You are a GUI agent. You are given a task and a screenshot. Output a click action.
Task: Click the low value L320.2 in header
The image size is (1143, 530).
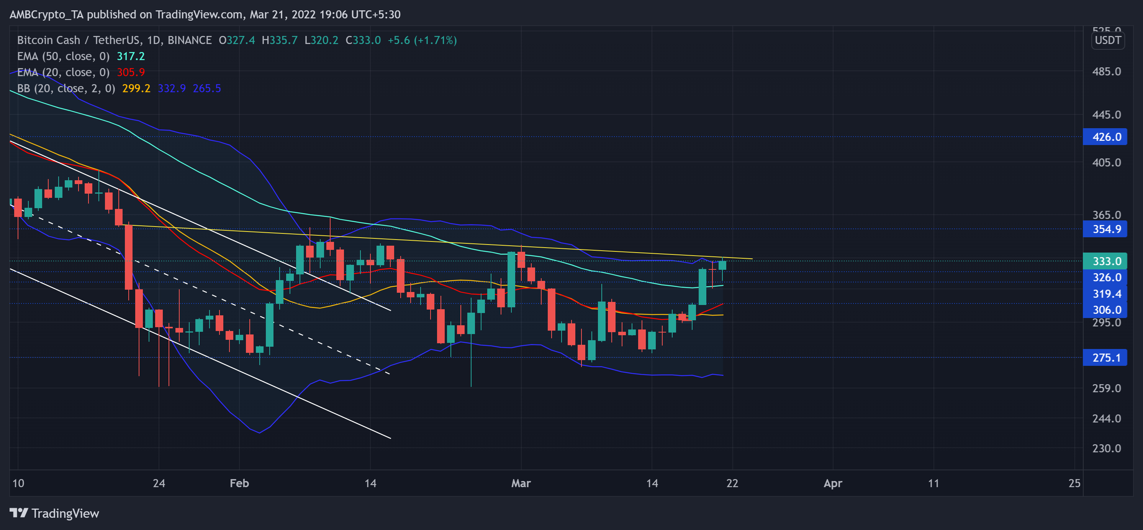[321, 40]
